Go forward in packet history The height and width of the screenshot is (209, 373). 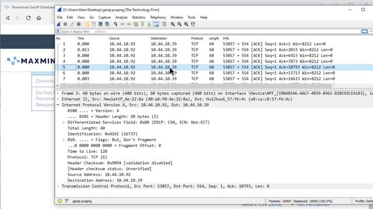tap(129, 24)
